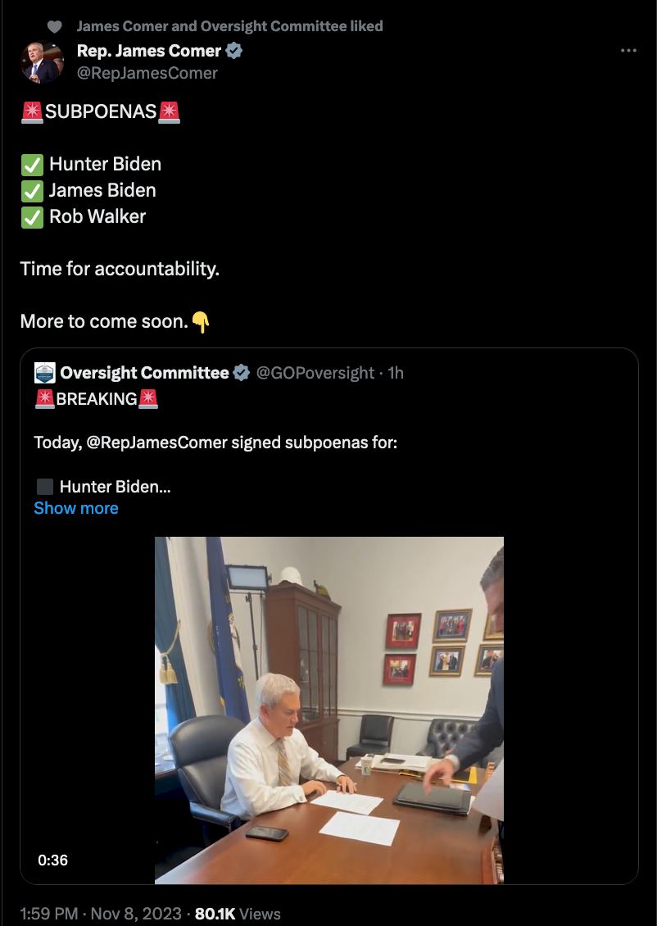The height and width of the screenshot is (926, 657).
Task: Open @RepJamesComer mention in quoted tweet
Action: point(156,443)
